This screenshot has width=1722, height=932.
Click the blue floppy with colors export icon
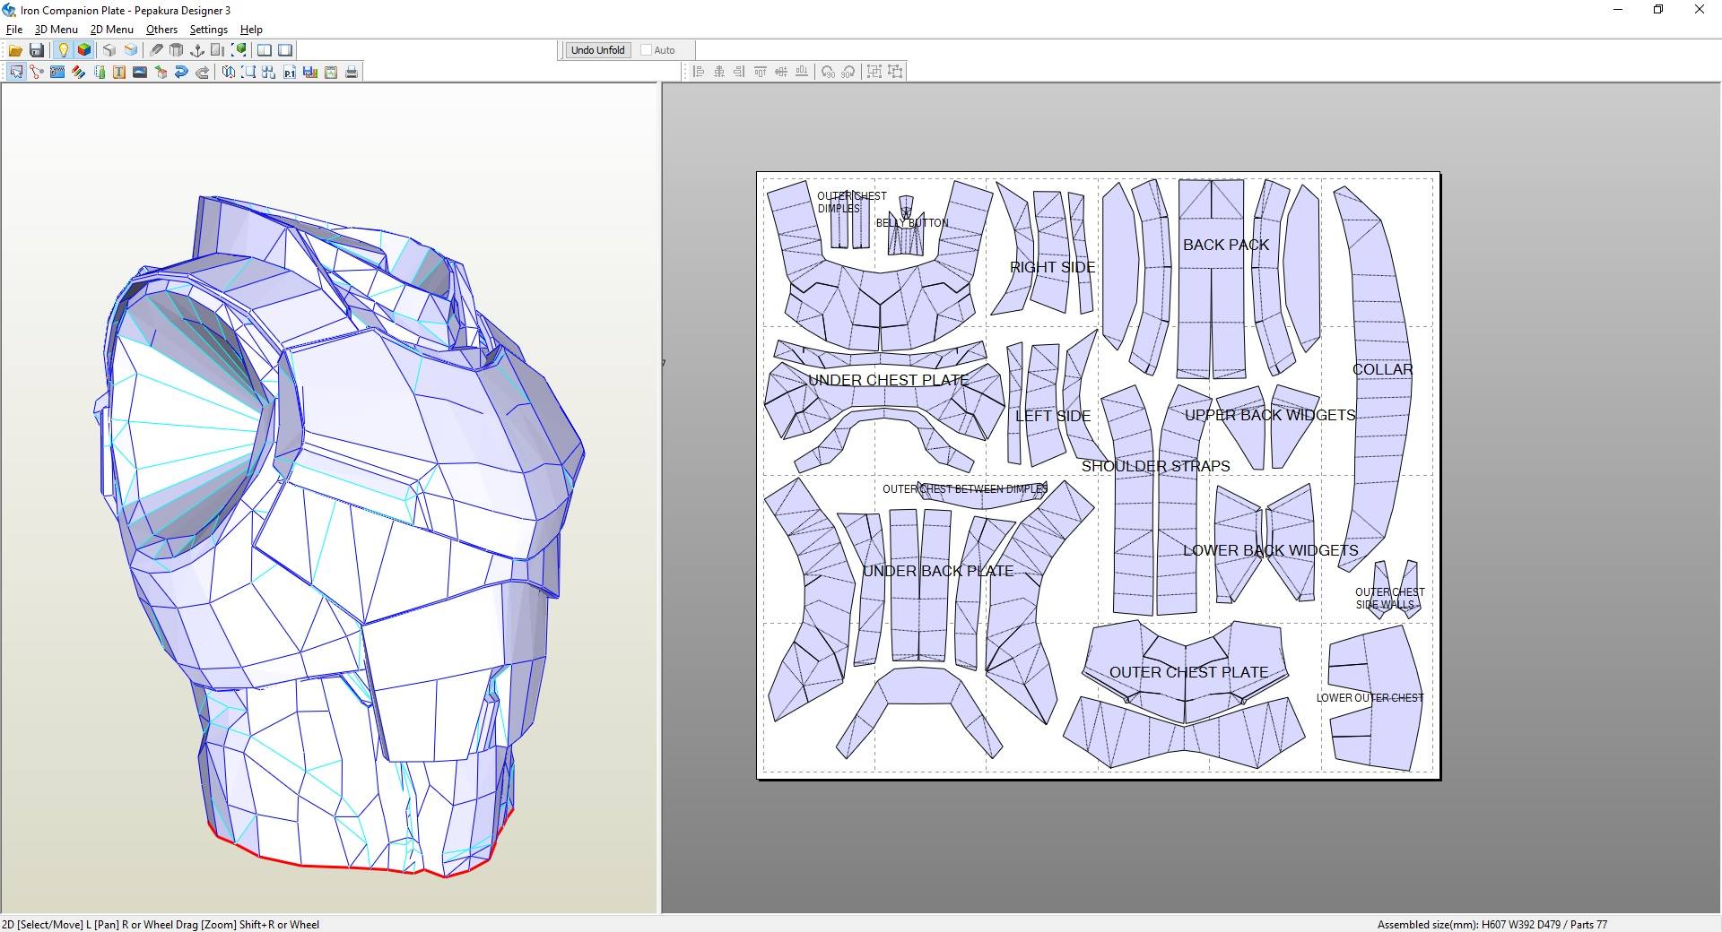310,72
